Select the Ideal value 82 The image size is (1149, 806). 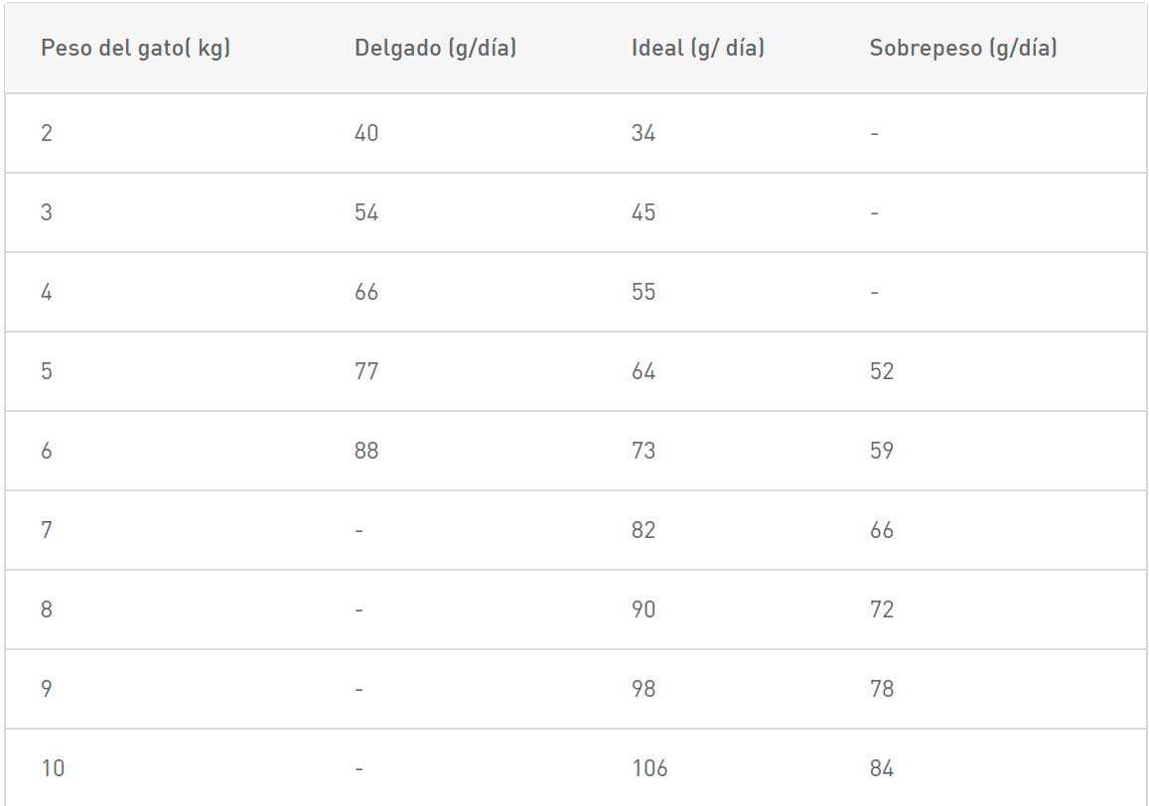(644, 530)
